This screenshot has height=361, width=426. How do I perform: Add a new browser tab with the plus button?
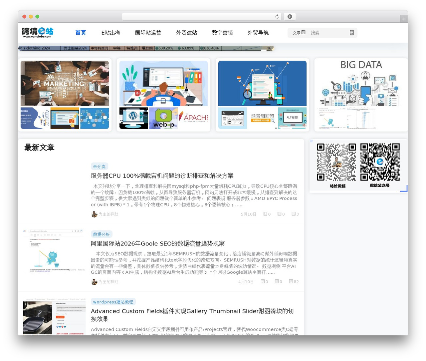tap(404, 19)
